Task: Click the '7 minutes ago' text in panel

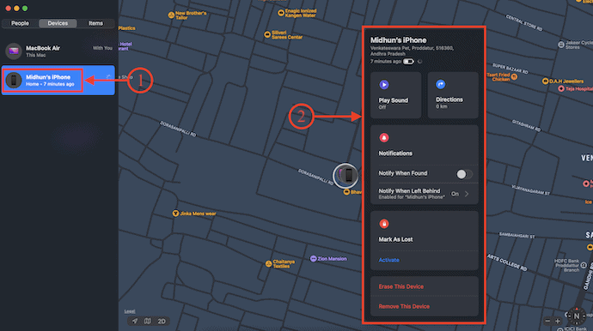Action: tap(385, 61)
